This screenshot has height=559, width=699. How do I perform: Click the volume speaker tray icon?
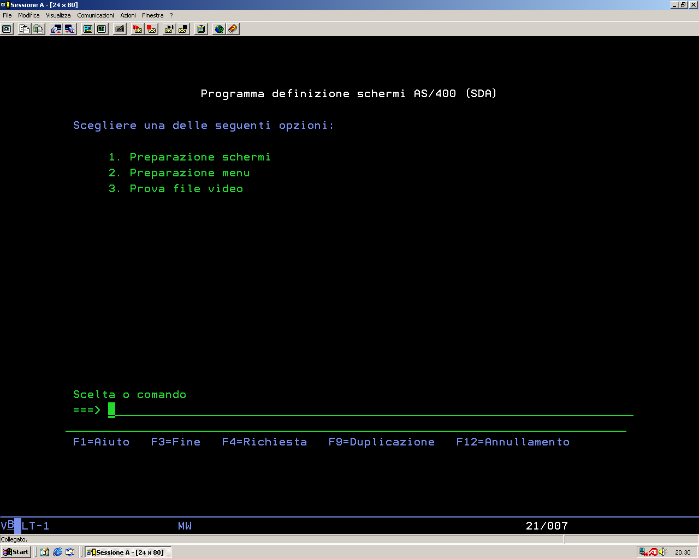(662, 552)
